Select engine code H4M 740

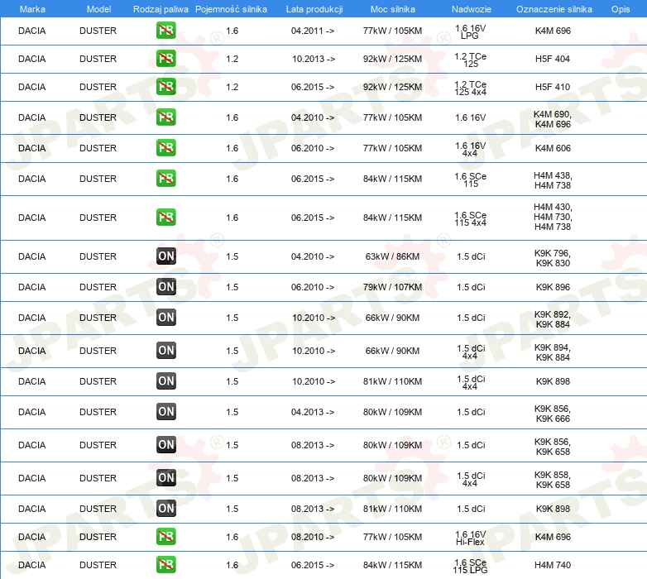[x=553, y=565]
